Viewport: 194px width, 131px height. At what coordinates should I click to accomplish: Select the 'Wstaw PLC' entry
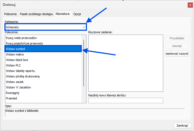point(13,65)
